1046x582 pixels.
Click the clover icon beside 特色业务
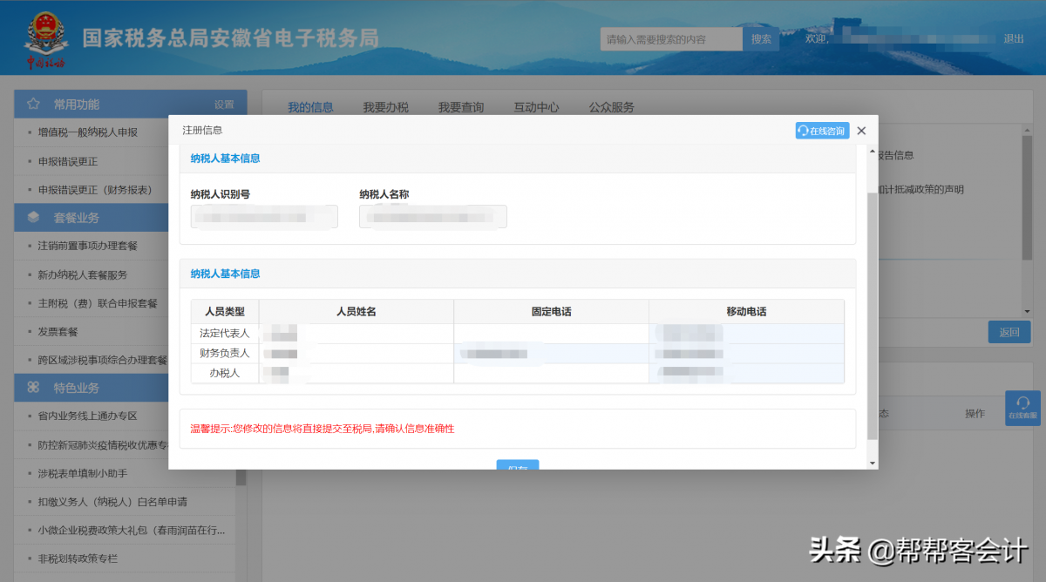tap(33, 388)
